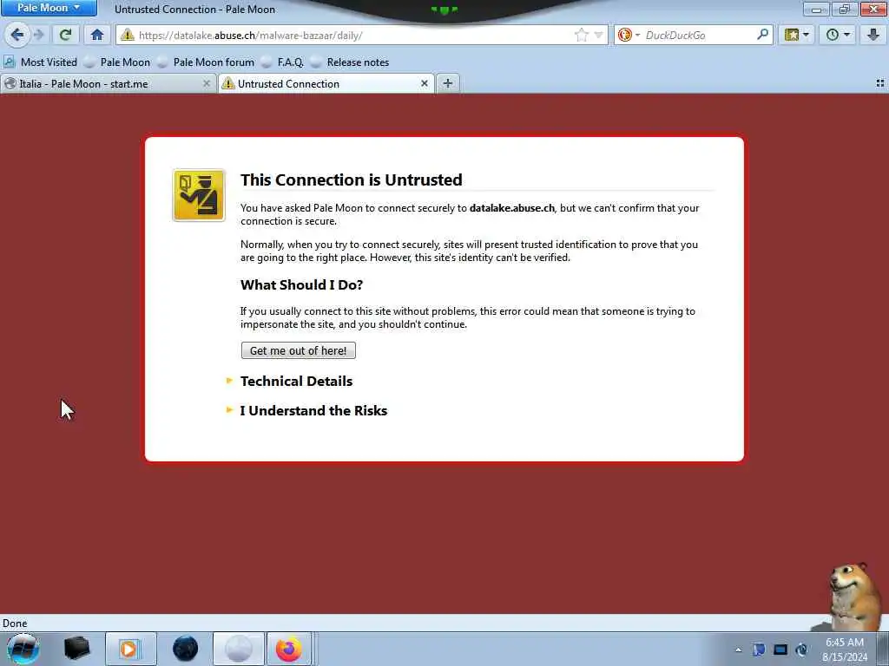Click the search magnifier icon
The height and width of the screenshot is (666, 889).
point(762,35)
